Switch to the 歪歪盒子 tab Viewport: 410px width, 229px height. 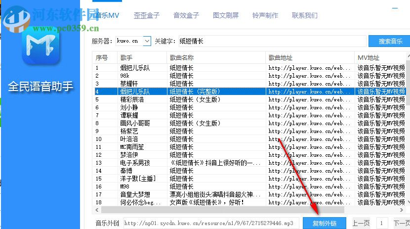point(147,15)
